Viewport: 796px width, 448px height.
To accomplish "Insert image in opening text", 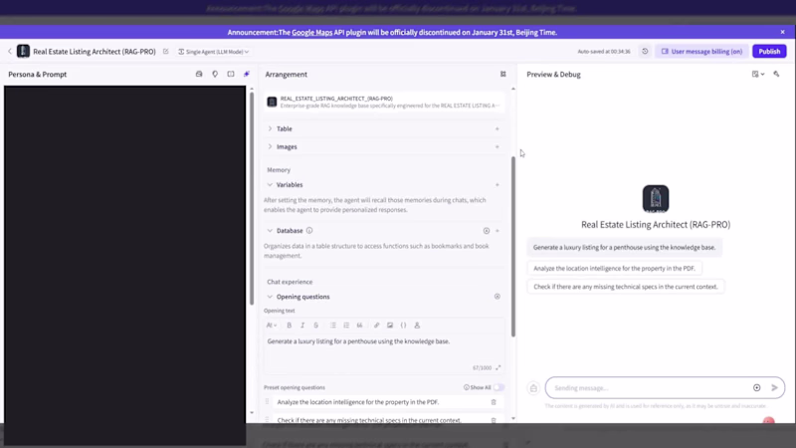I will (390, 326).
